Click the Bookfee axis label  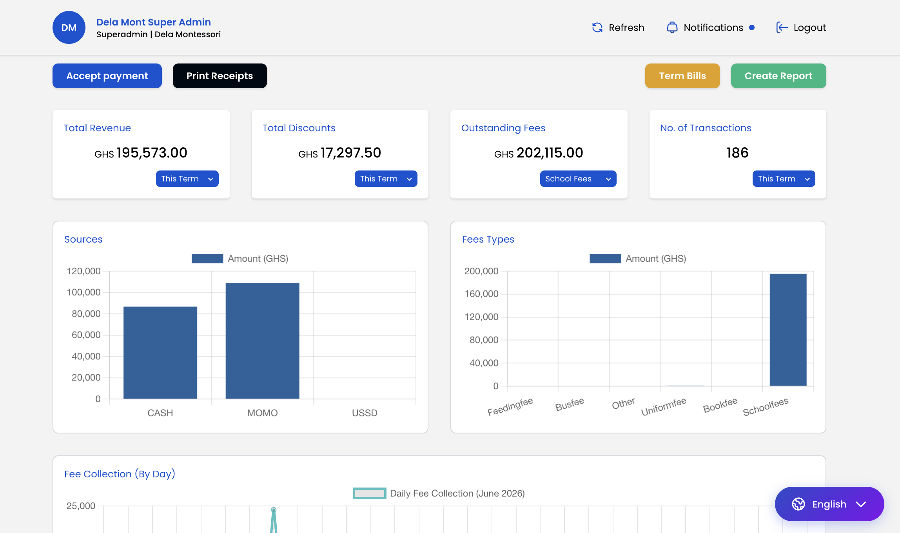click(720, 405)
